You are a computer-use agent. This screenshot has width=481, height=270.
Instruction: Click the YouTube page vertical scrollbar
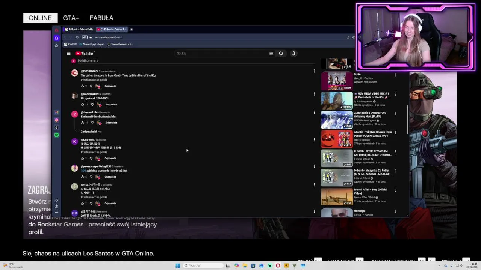click(407, 120)
